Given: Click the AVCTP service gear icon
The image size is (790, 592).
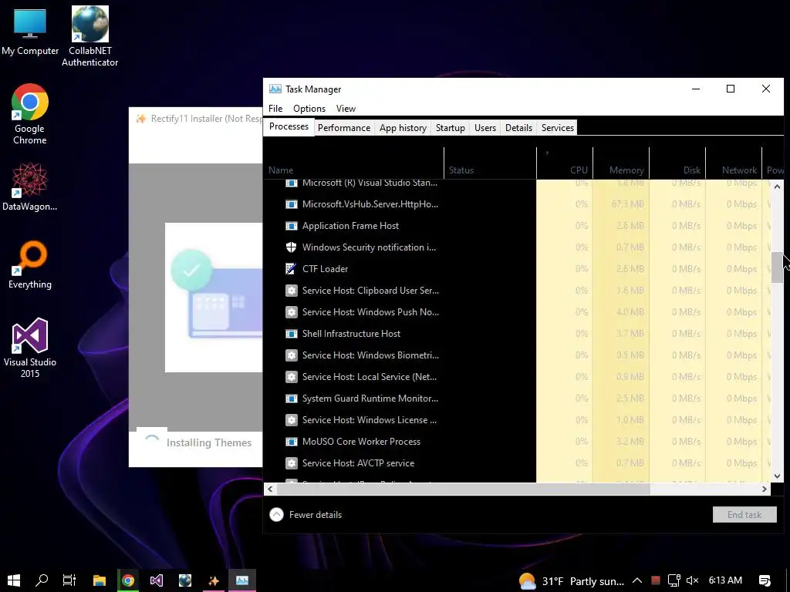Looking at the screenshot, I should (291, 463).
